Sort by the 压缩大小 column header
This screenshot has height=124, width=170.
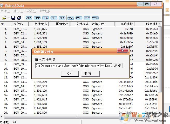pos(59,24)
